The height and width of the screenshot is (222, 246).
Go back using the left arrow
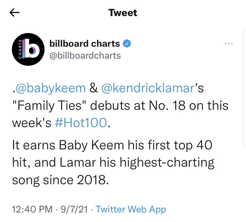[x=15, y=12]
